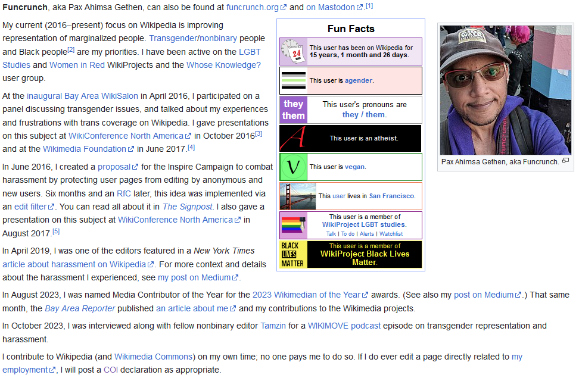Open 'they / them' pronouns link
The image size is (579, 378).
pos(364,115)
